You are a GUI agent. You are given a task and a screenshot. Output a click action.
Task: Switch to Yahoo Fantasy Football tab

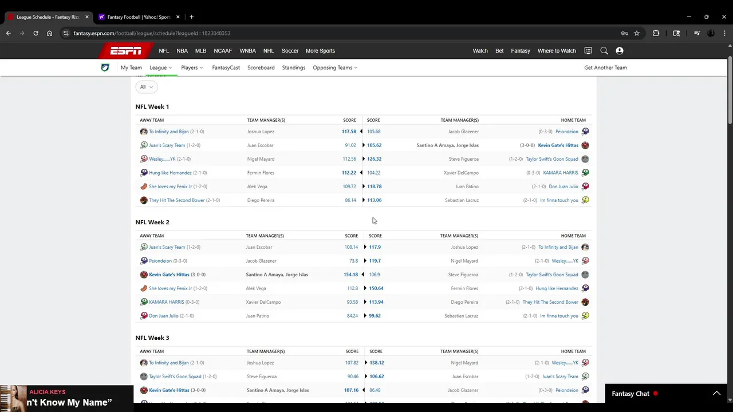pos(138,17)
